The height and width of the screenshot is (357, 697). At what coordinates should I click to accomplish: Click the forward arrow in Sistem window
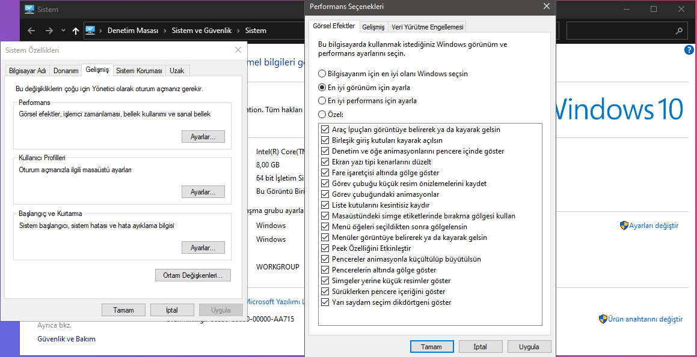(49, 31)
